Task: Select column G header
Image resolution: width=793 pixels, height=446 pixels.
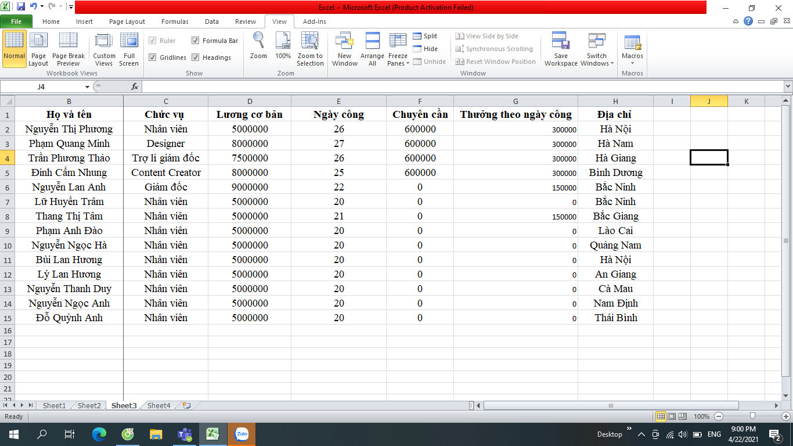Action: (516, 101)
